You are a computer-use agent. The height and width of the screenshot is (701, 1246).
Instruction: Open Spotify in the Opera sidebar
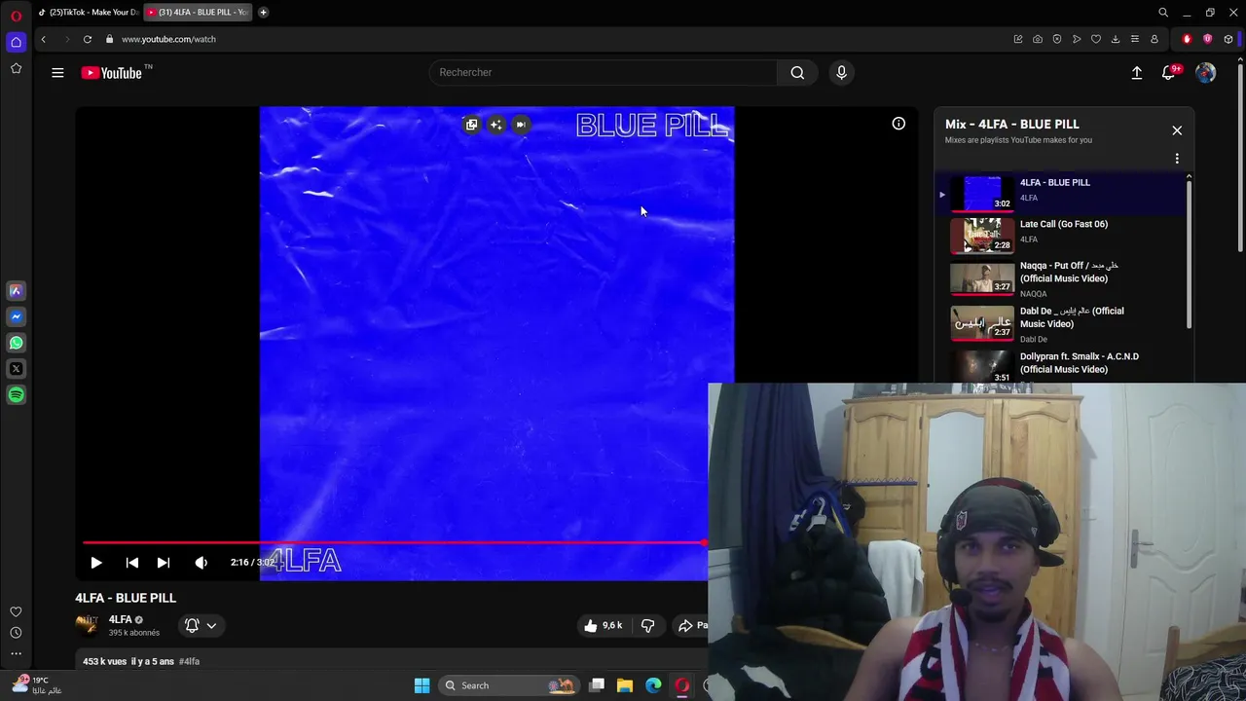pos(16,395)
